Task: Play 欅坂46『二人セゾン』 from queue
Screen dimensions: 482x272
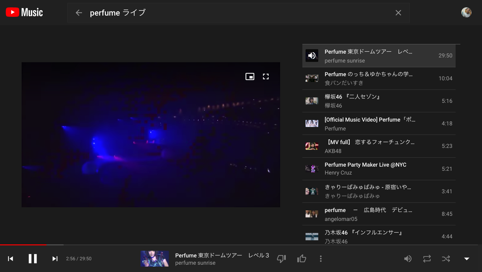Action: 379,101
